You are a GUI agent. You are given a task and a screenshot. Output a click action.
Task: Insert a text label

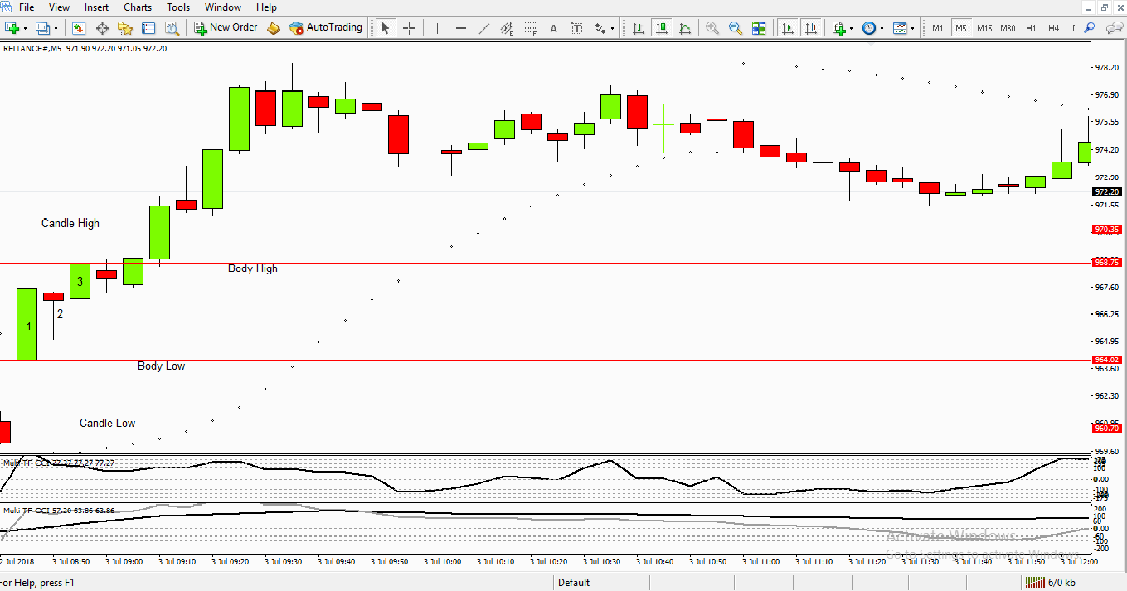click(x=577, y=28)
